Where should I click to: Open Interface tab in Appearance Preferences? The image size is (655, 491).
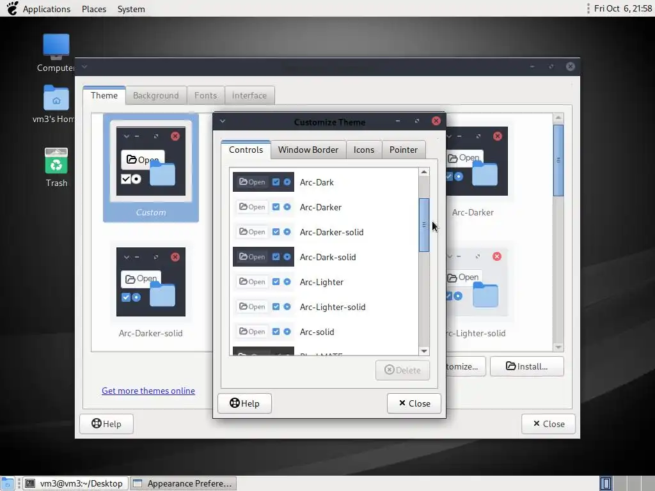[x=249, y=96]
